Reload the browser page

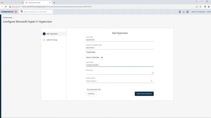pyautogui.click(x=6, y=7)
